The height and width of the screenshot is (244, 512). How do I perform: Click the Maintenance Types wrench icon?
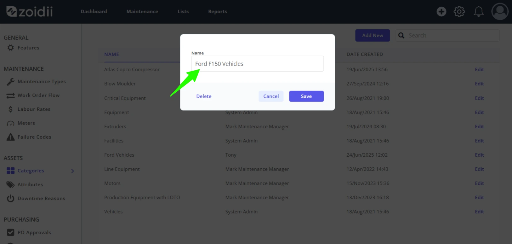coord(11,82)
